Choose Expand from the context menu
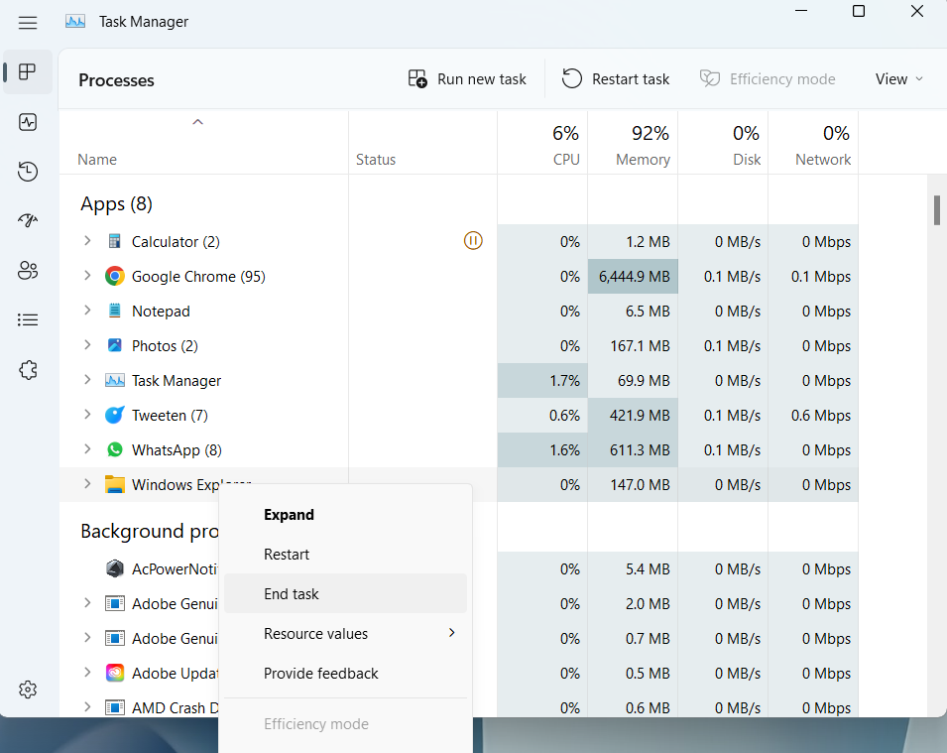 click(345, 514)
